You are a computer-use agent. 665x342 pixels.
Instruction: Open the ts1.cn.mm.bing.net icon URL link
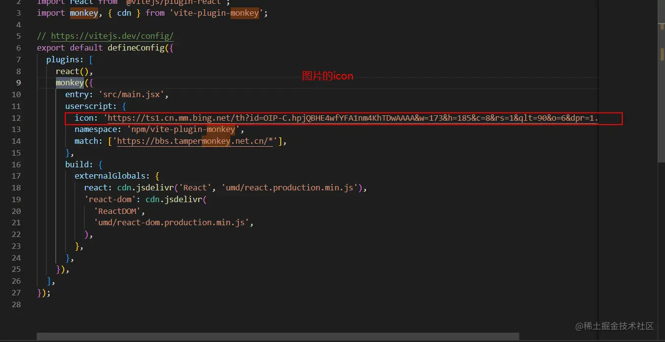click(x=353, y=118)
